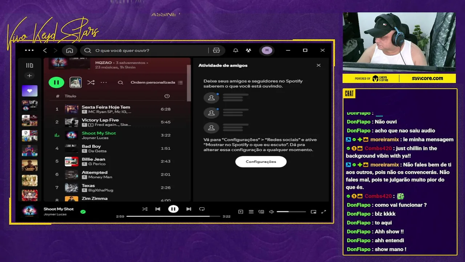Click the savicore.com banner
The height and width of the screenshot is (262, 465).
click(427, 78)
